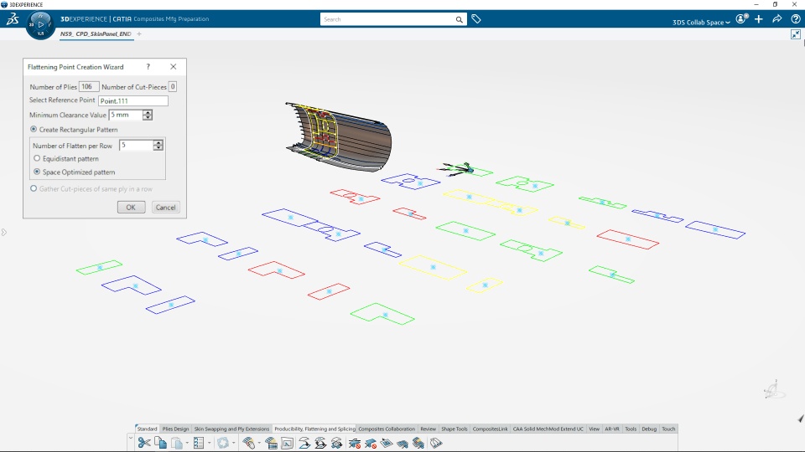Select the Space Optimized pattern option
This screenshot has width=805, height=452.
pos(37,172)
